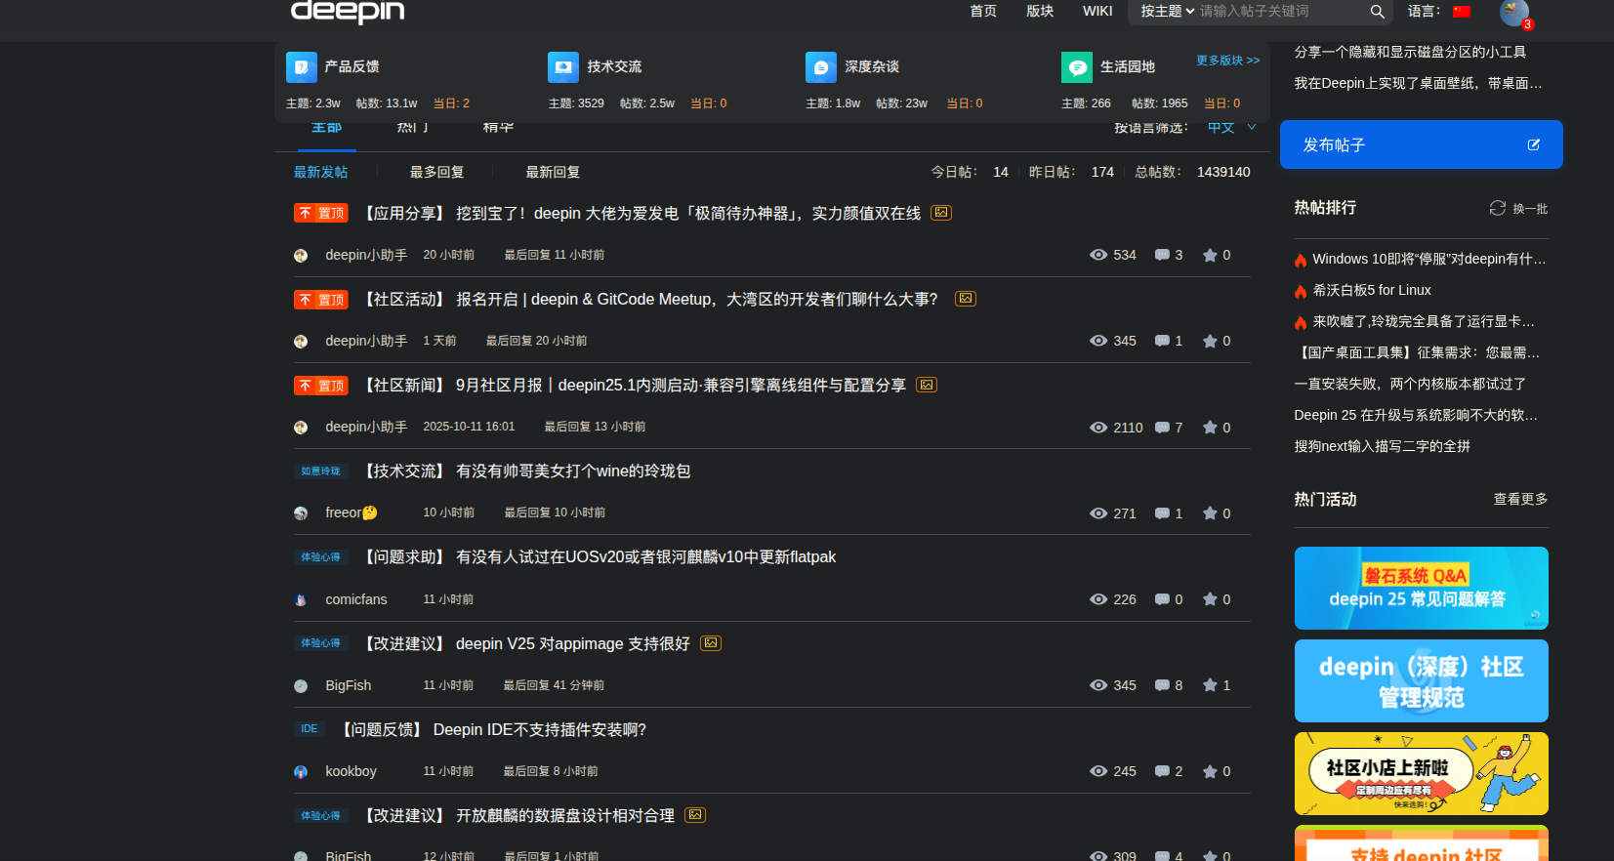The height and width of the screenshot is (861, 1614).
Task: Open the 深度杂谈 board icon
Action: (x=821, y=67)
